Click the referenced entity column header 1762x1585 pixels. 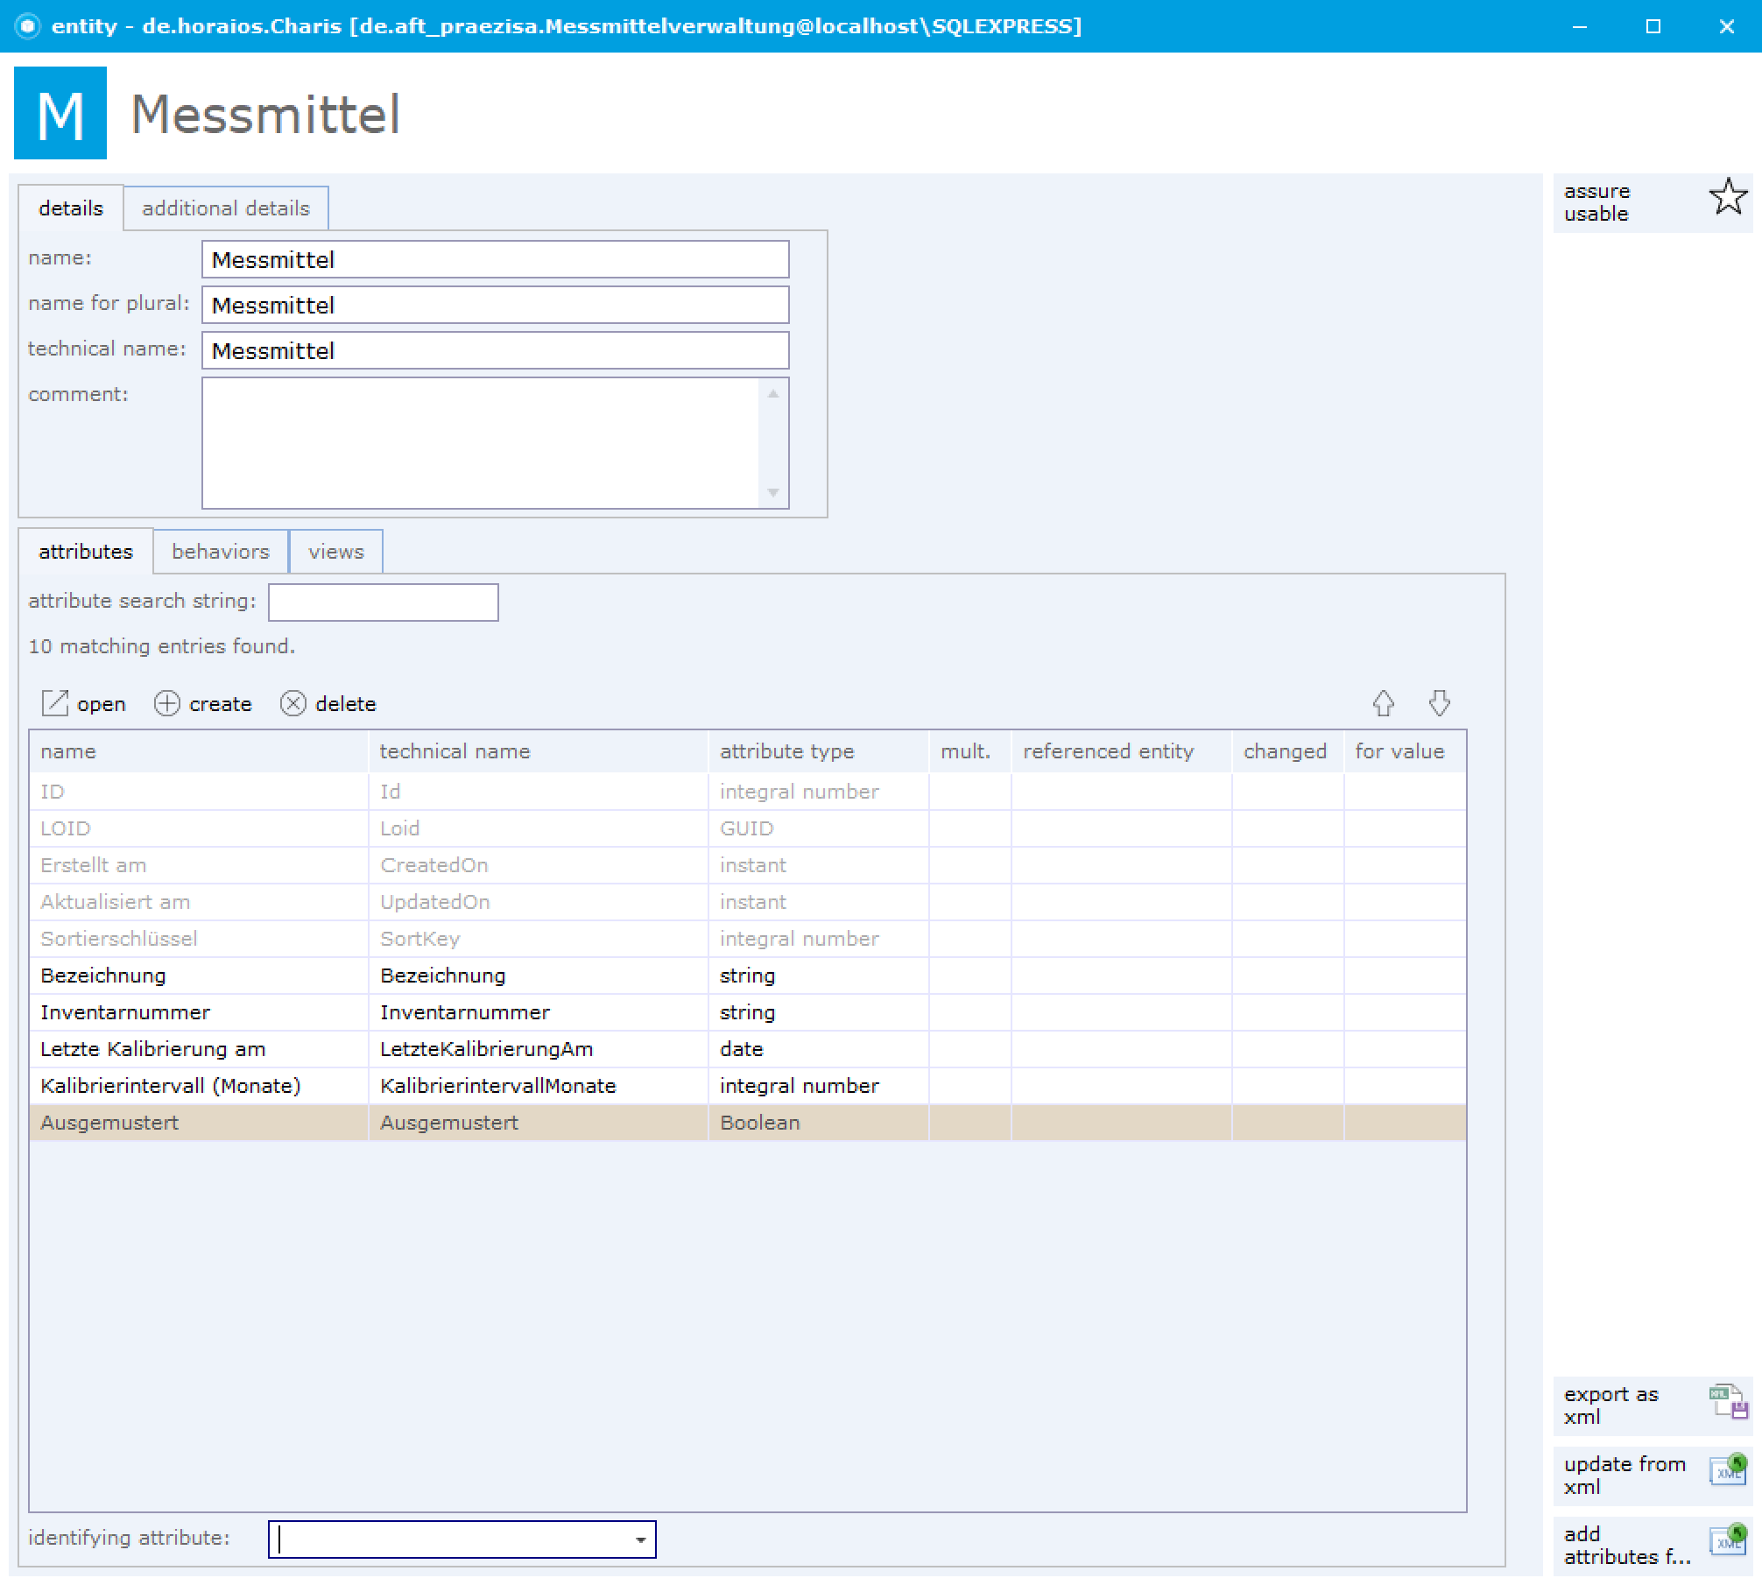(1121, 751)
